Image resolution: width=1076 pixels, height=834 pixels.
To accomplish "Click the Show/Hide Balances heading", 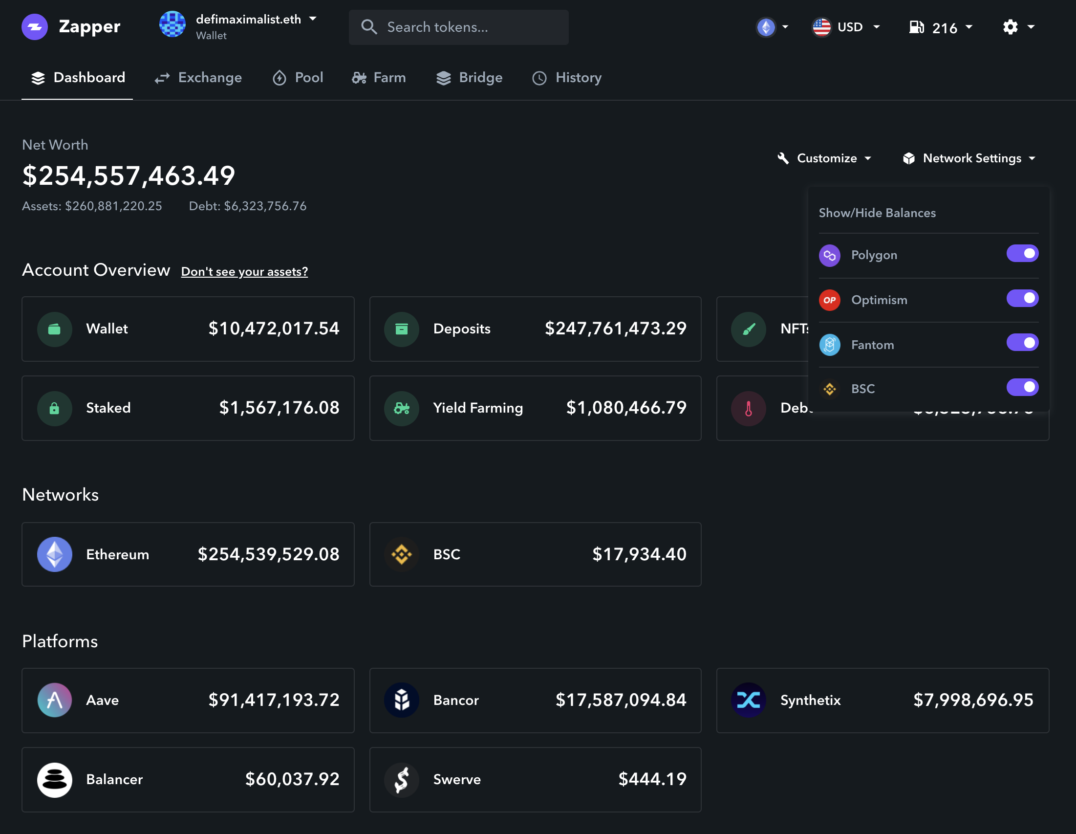I will 877,213.
